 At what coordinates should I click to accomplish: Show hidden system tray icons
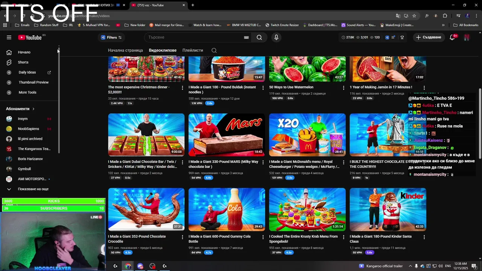(410, 266)
